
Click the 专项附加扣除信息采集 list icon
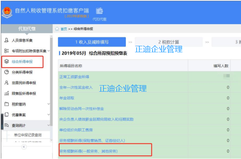[6, 51]
